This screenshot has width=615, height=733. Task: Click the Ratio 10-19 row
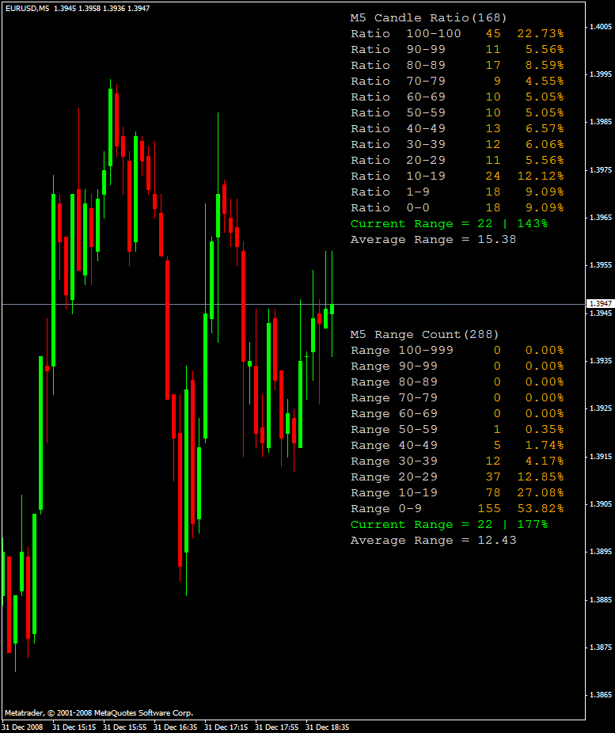point(457,177)
